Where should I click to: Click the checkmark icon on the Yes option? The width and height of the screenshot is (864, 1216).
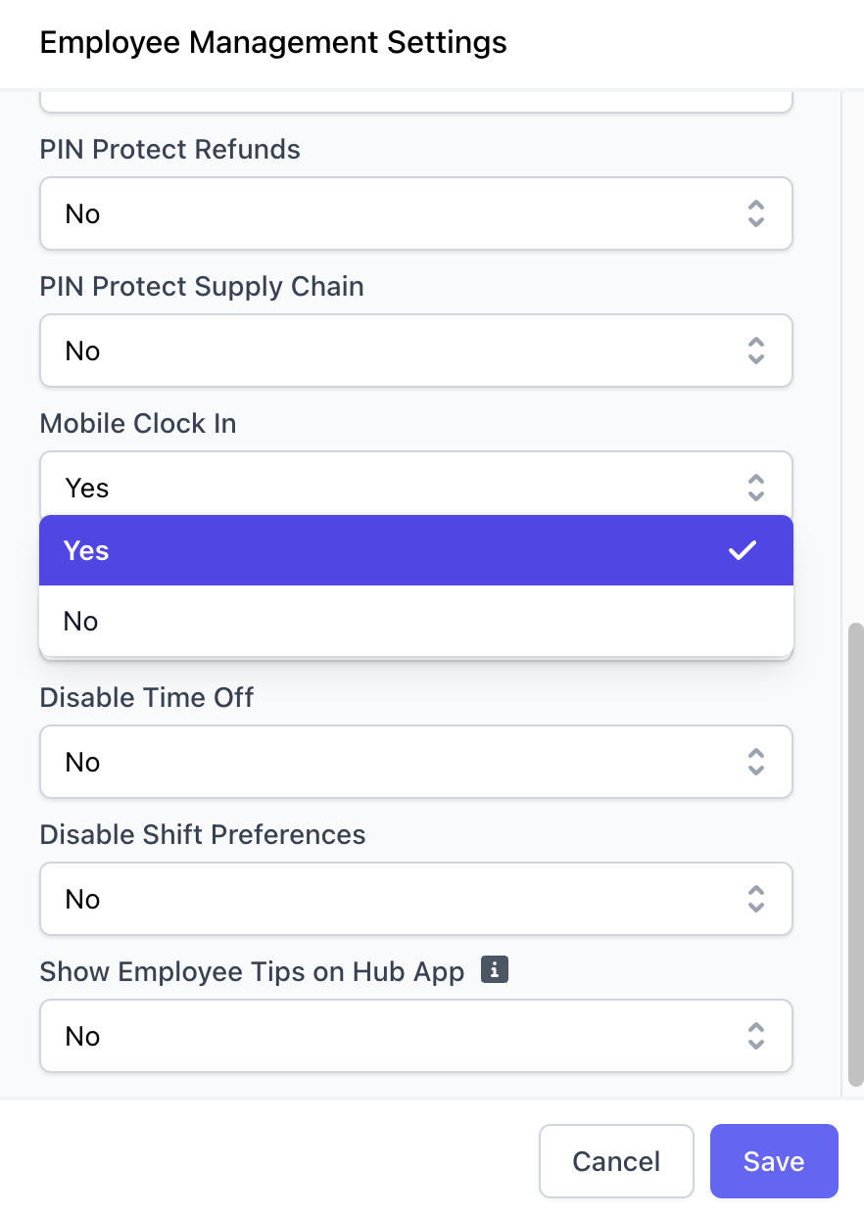743,550
